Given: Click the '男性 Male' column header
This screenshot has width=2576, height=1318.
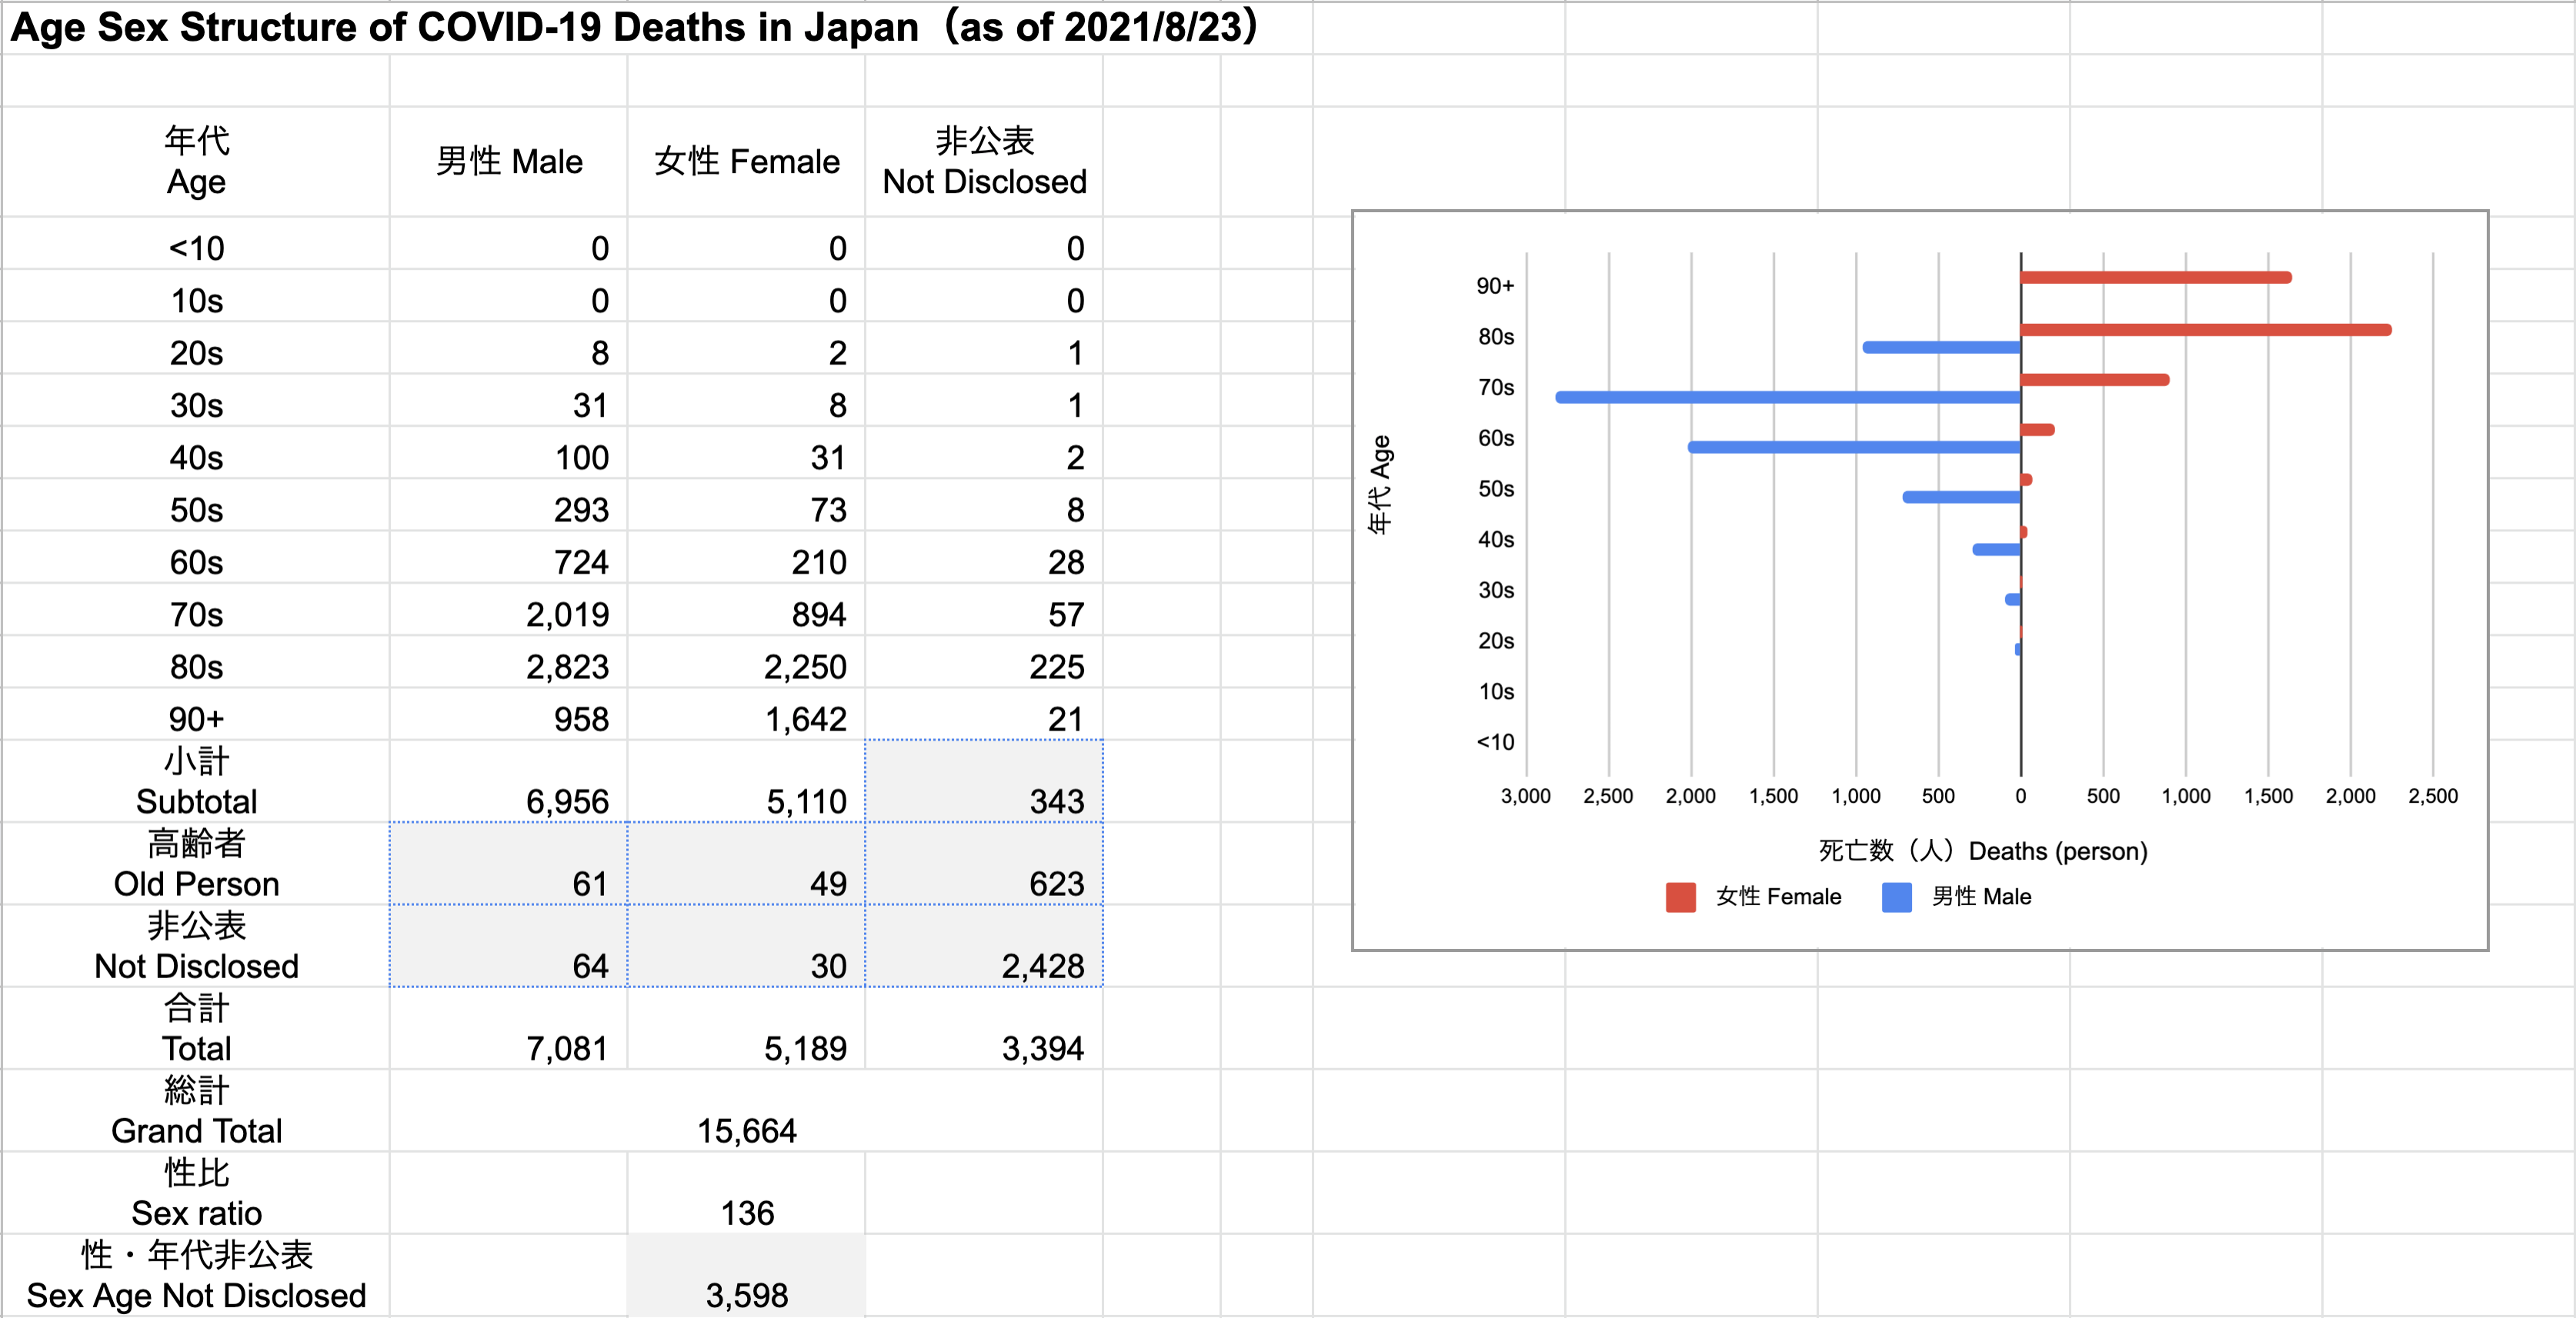Looking at the screenshot, I should coord(509,161).
